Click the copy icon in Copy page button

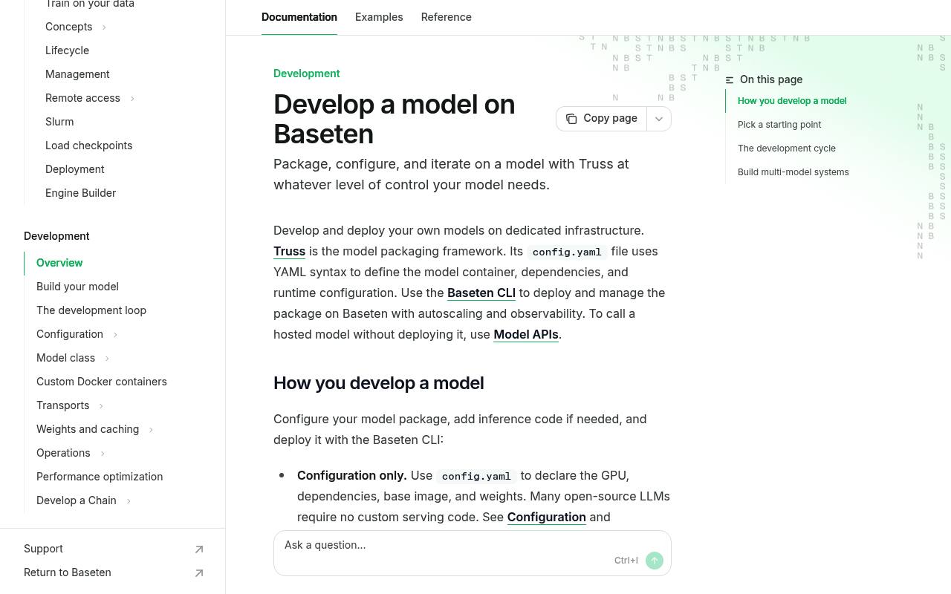(571, 119)
